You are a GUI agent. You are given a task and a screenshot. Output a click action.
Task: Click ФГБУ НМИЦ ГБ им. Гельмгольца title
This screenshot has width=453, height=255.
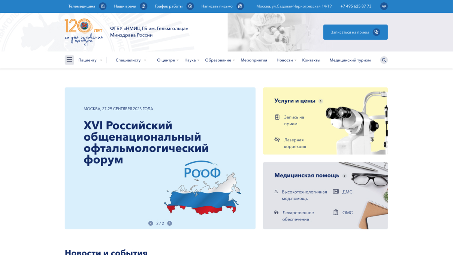[149, 32]
